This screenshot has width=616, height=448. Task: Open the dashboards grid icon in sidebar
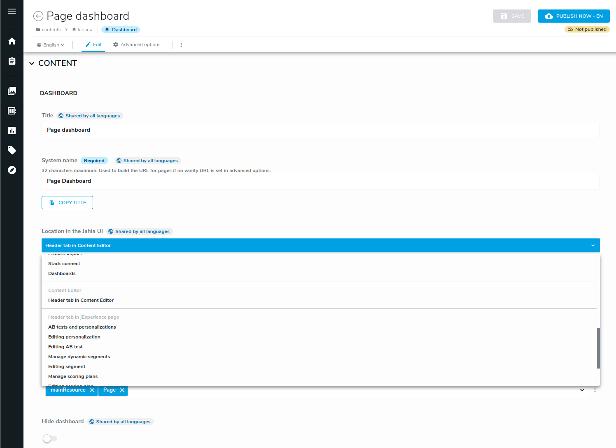click(x=12, y=111)
